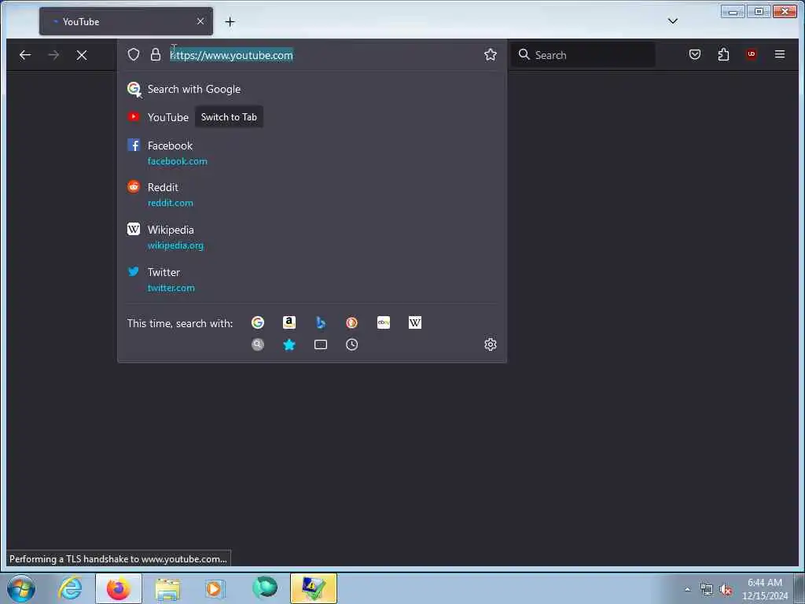805x604 pixels.
Task: Search this time with Google
Action: click(258, 322)
